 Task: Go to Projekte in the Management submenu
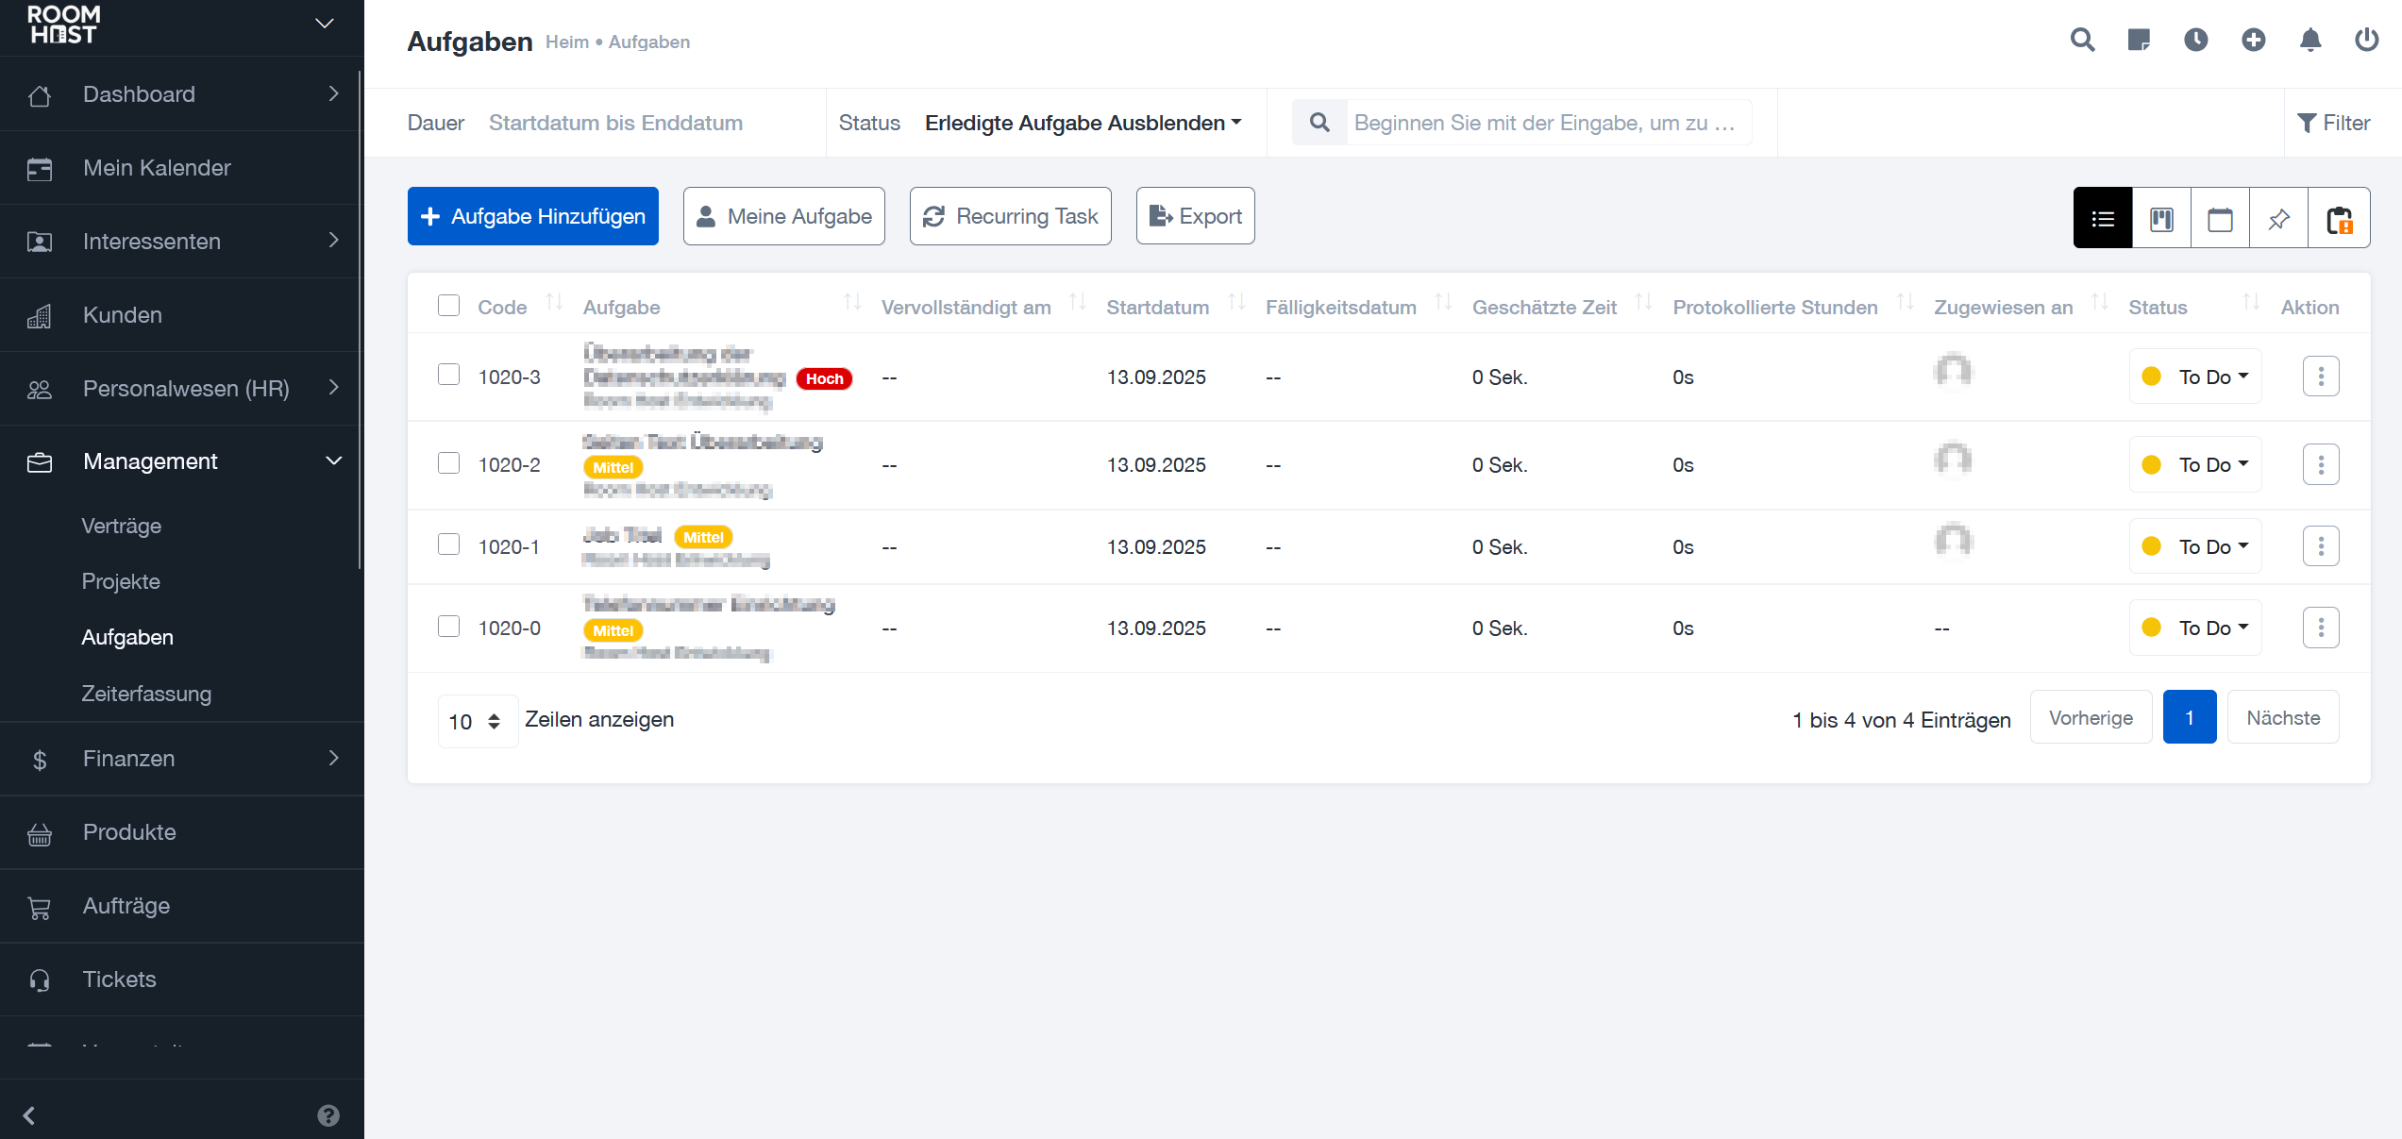point(121,581)
